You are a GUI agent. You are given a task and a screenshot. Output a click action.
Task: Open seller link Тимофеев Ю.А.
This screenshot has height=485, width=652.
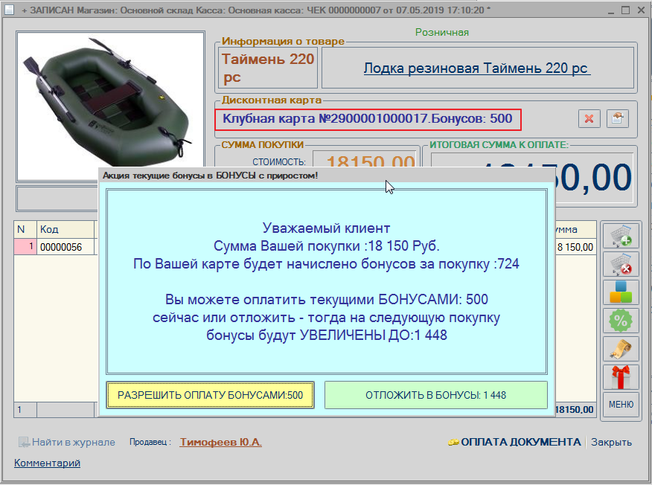point(221,442)
